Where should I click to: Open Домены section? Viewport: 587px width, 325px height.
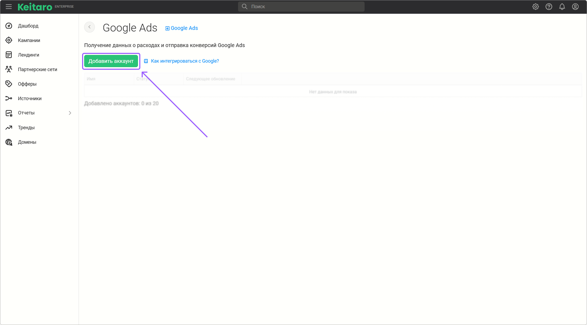tap(27, 142)
